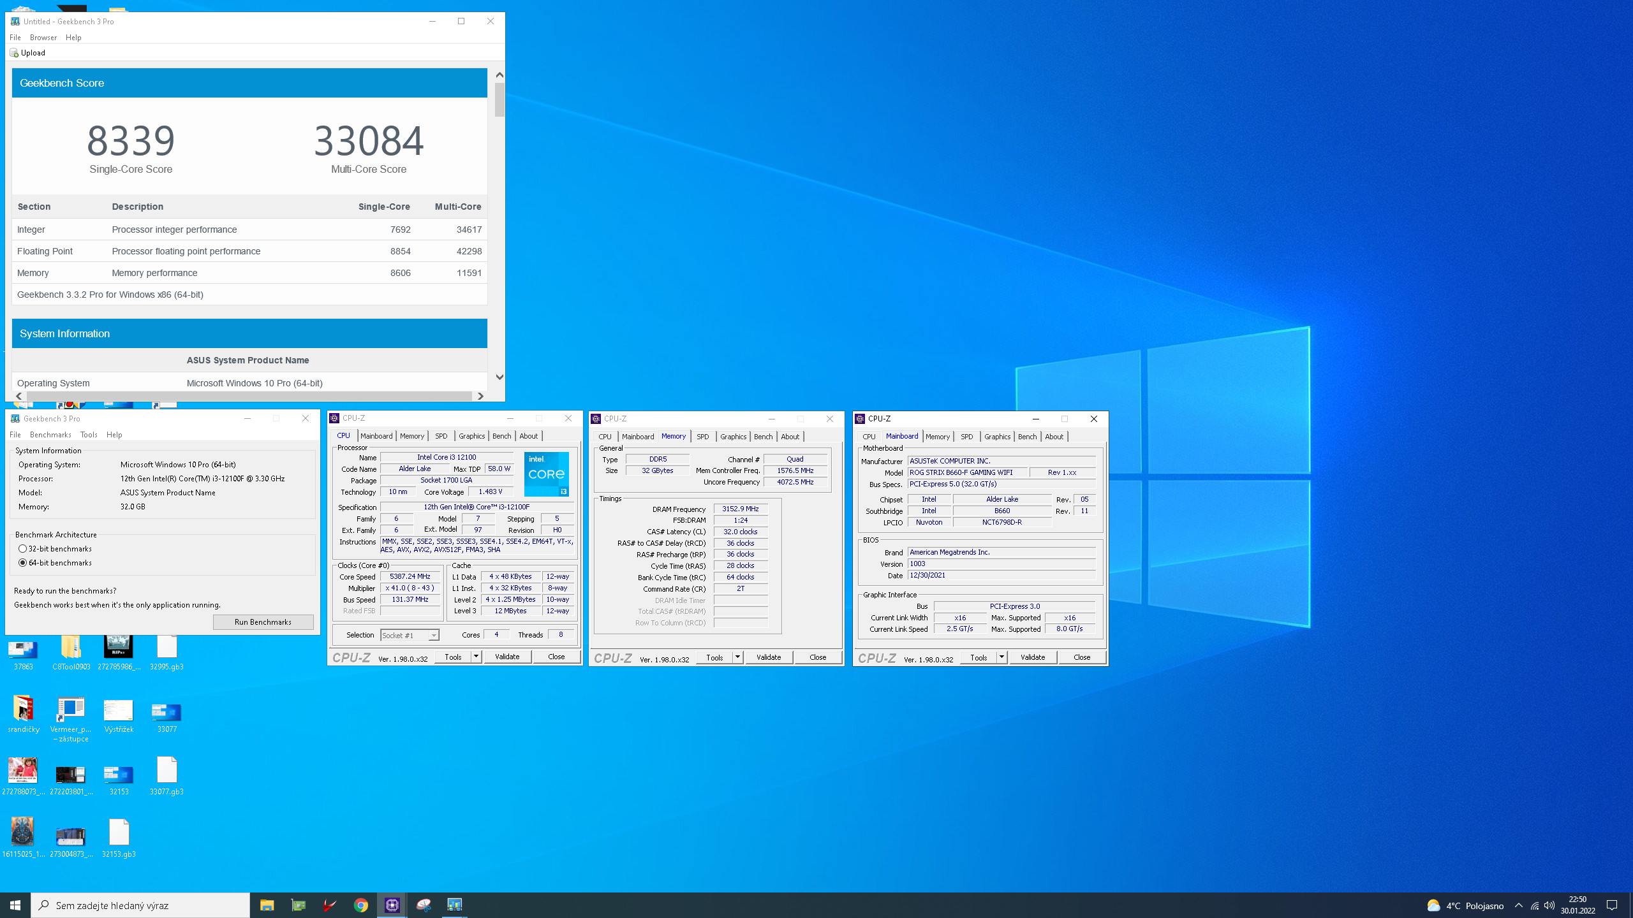Switch to Geekbench via taskbar icon
1633x918 pixels.
tap(455, 905)
